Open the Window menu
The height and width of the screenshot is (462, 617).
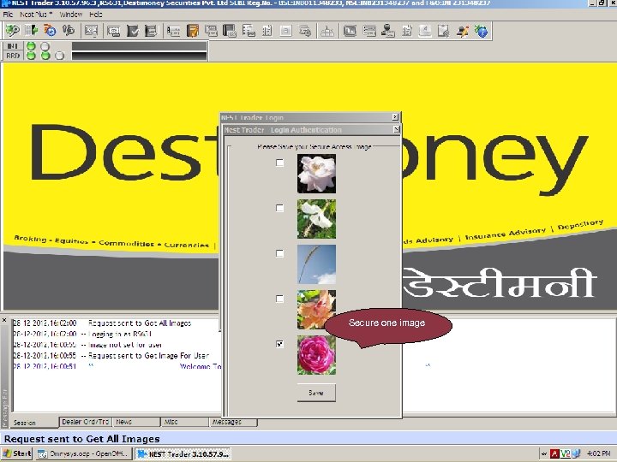[x=71, y=15]
